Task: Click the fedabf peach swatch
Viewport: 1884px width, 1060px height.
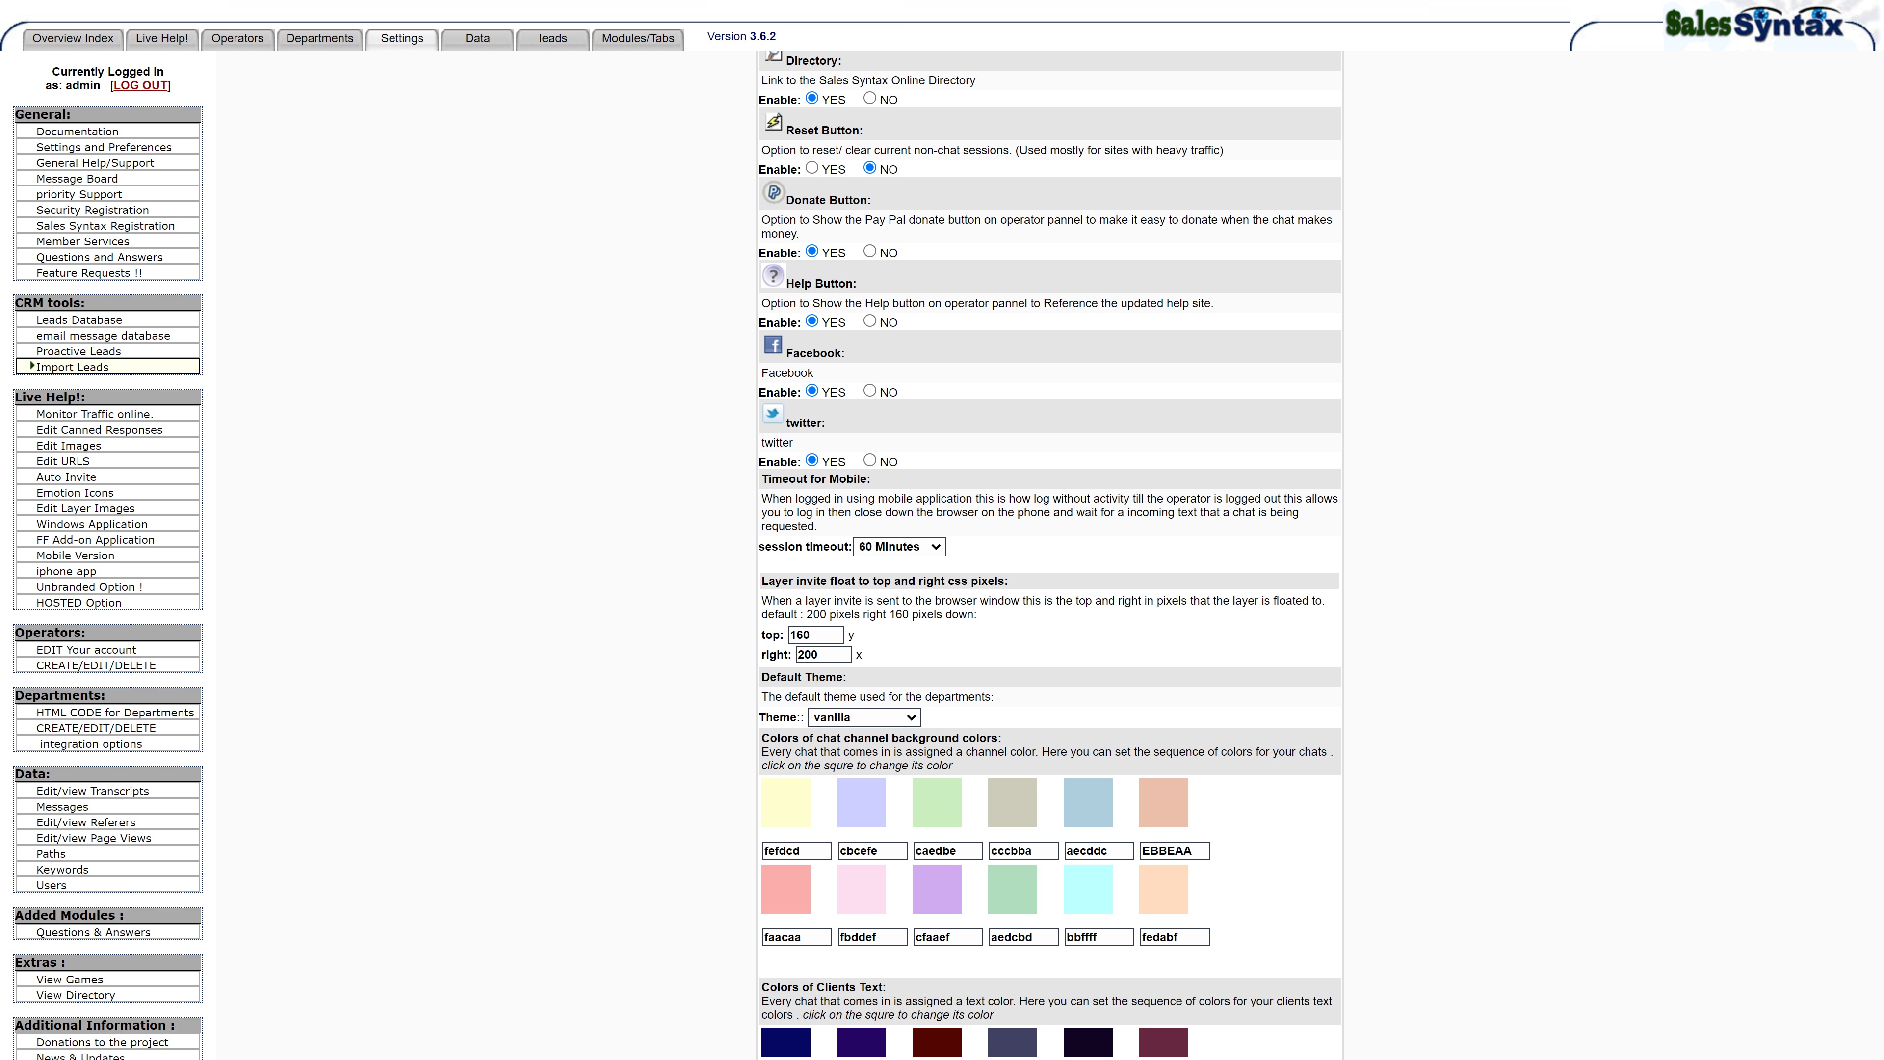Action: (1163, 889)
